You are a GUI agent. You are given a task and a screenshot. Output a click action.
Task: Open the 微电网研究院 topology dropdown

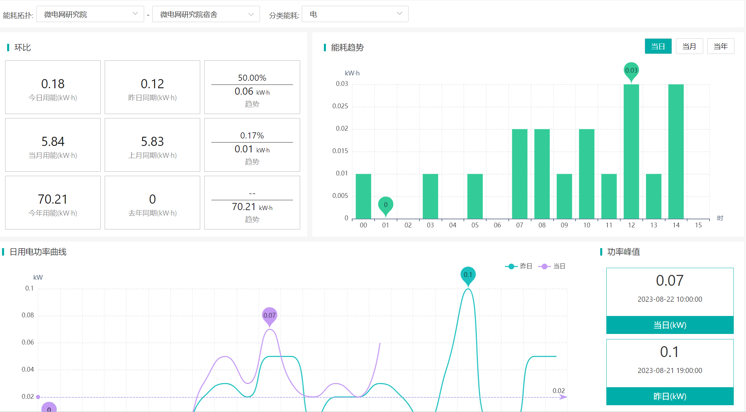tap(90, 14)
